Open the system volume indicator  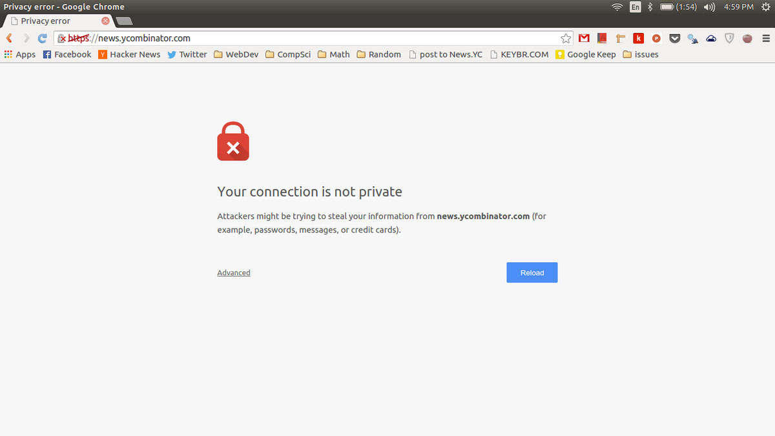pyautogui.click(x=709, y=6)
